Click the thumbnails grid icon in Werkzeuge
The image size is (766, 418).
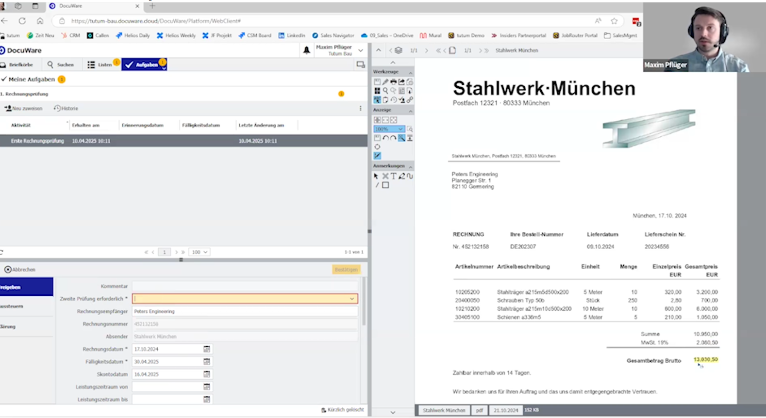(x=377, y=91)
